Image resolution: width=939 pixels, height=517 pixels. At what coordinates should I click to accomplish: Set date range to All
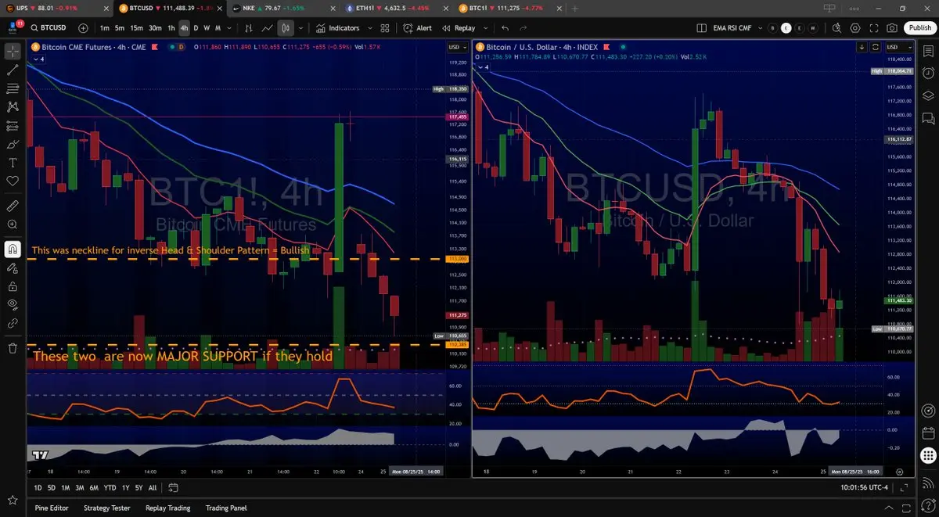tap(152, 487)
